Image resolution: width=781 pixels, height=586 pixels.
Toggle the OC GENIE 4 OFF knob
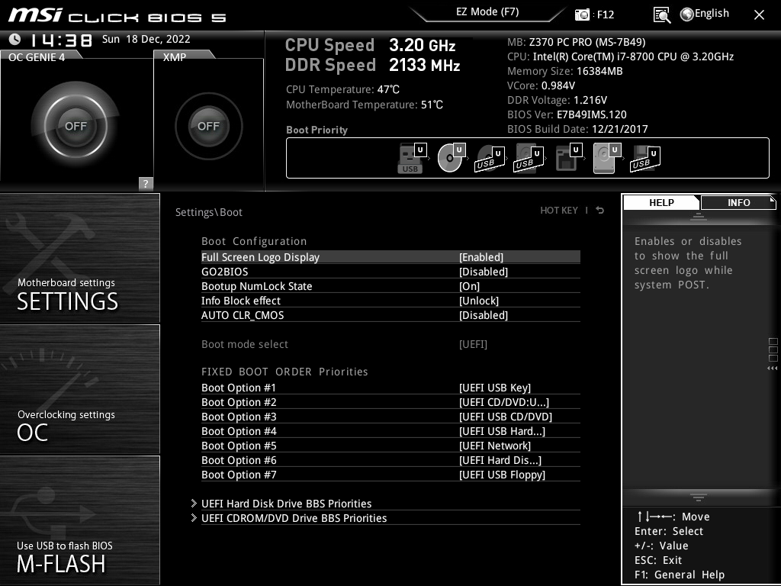pyautogui.click(x=76, y=126)
